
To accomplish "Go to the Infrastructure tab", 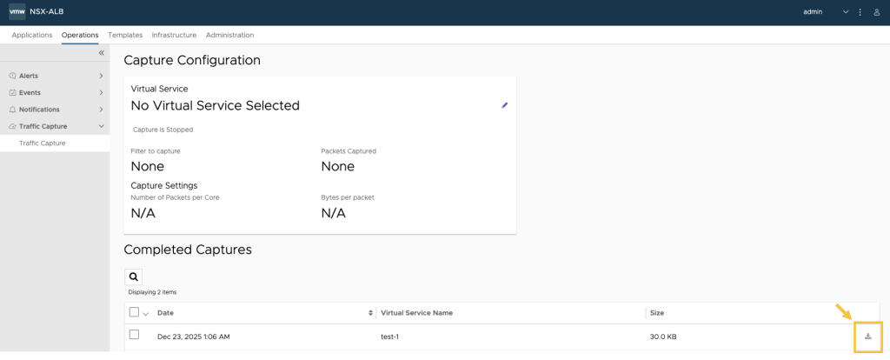I will pyautogui.click(x=174, y=35).
